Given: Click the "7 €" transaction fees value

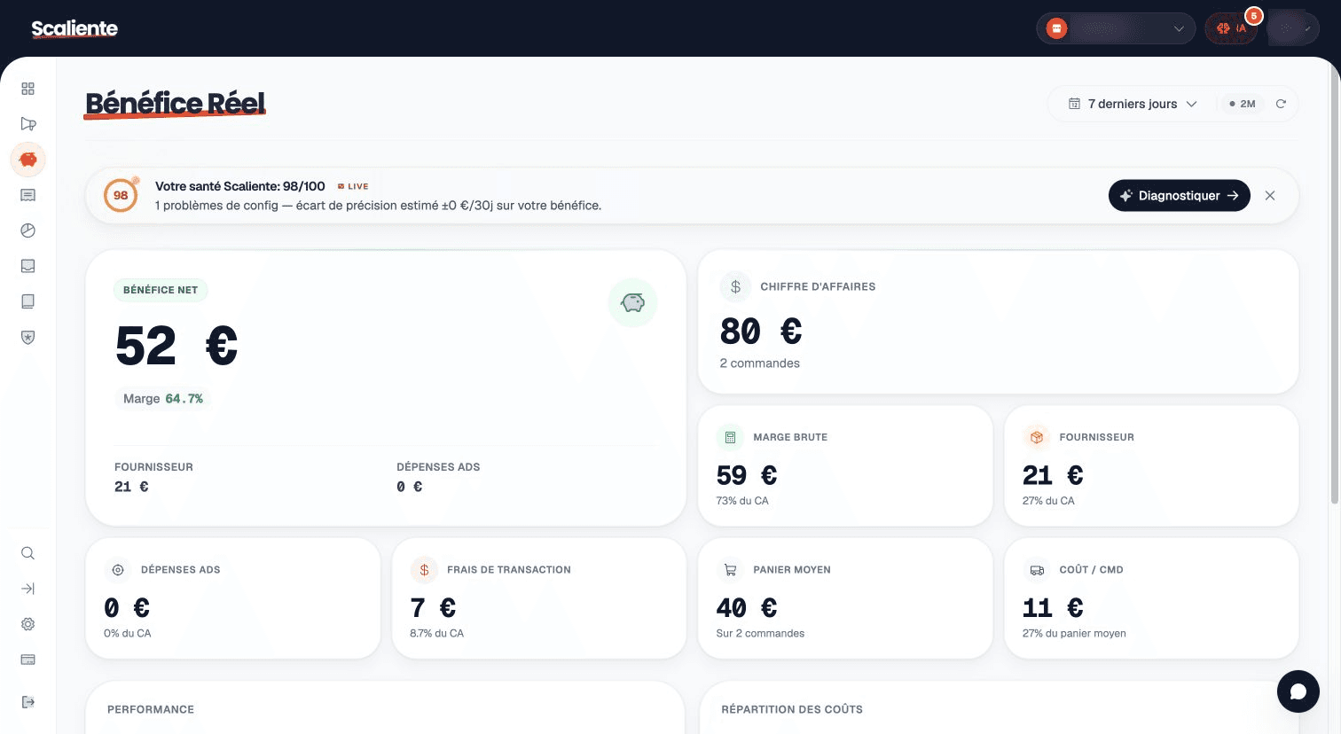Looking at the screenshot, I should pyautogui.click(x=433, y=608).
